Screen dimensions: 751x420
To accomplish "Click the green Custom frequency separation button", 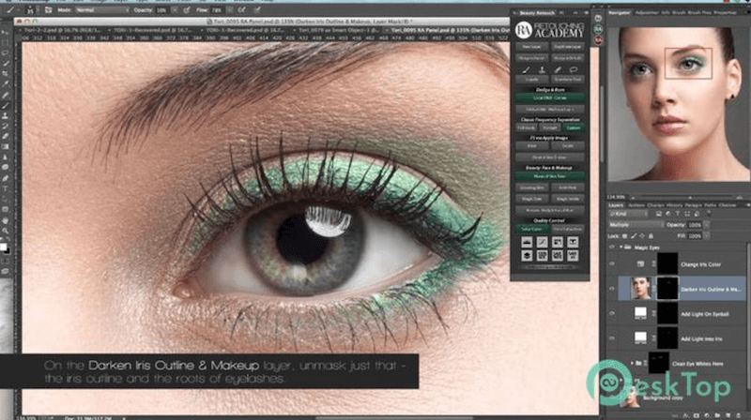I will (x=574, y=128).
